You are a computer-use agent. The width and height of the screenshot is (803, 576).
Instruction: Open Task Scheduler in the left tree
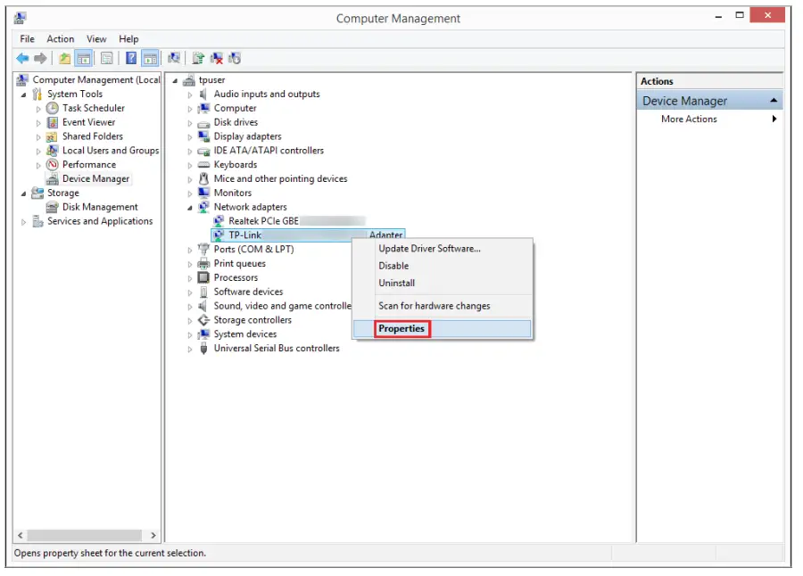[93, 108]
